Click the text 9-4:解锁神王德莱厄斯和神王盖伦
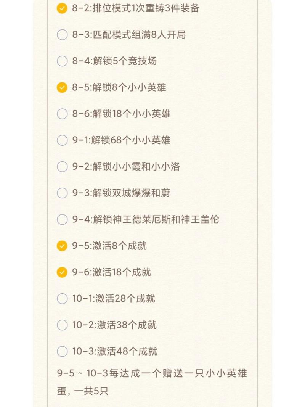This screenshot has height=407, width=305. pos(146,219)
